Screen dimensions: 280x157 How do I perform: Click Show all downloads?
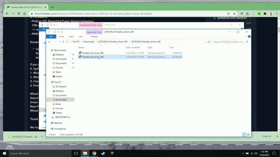[267, 136]
